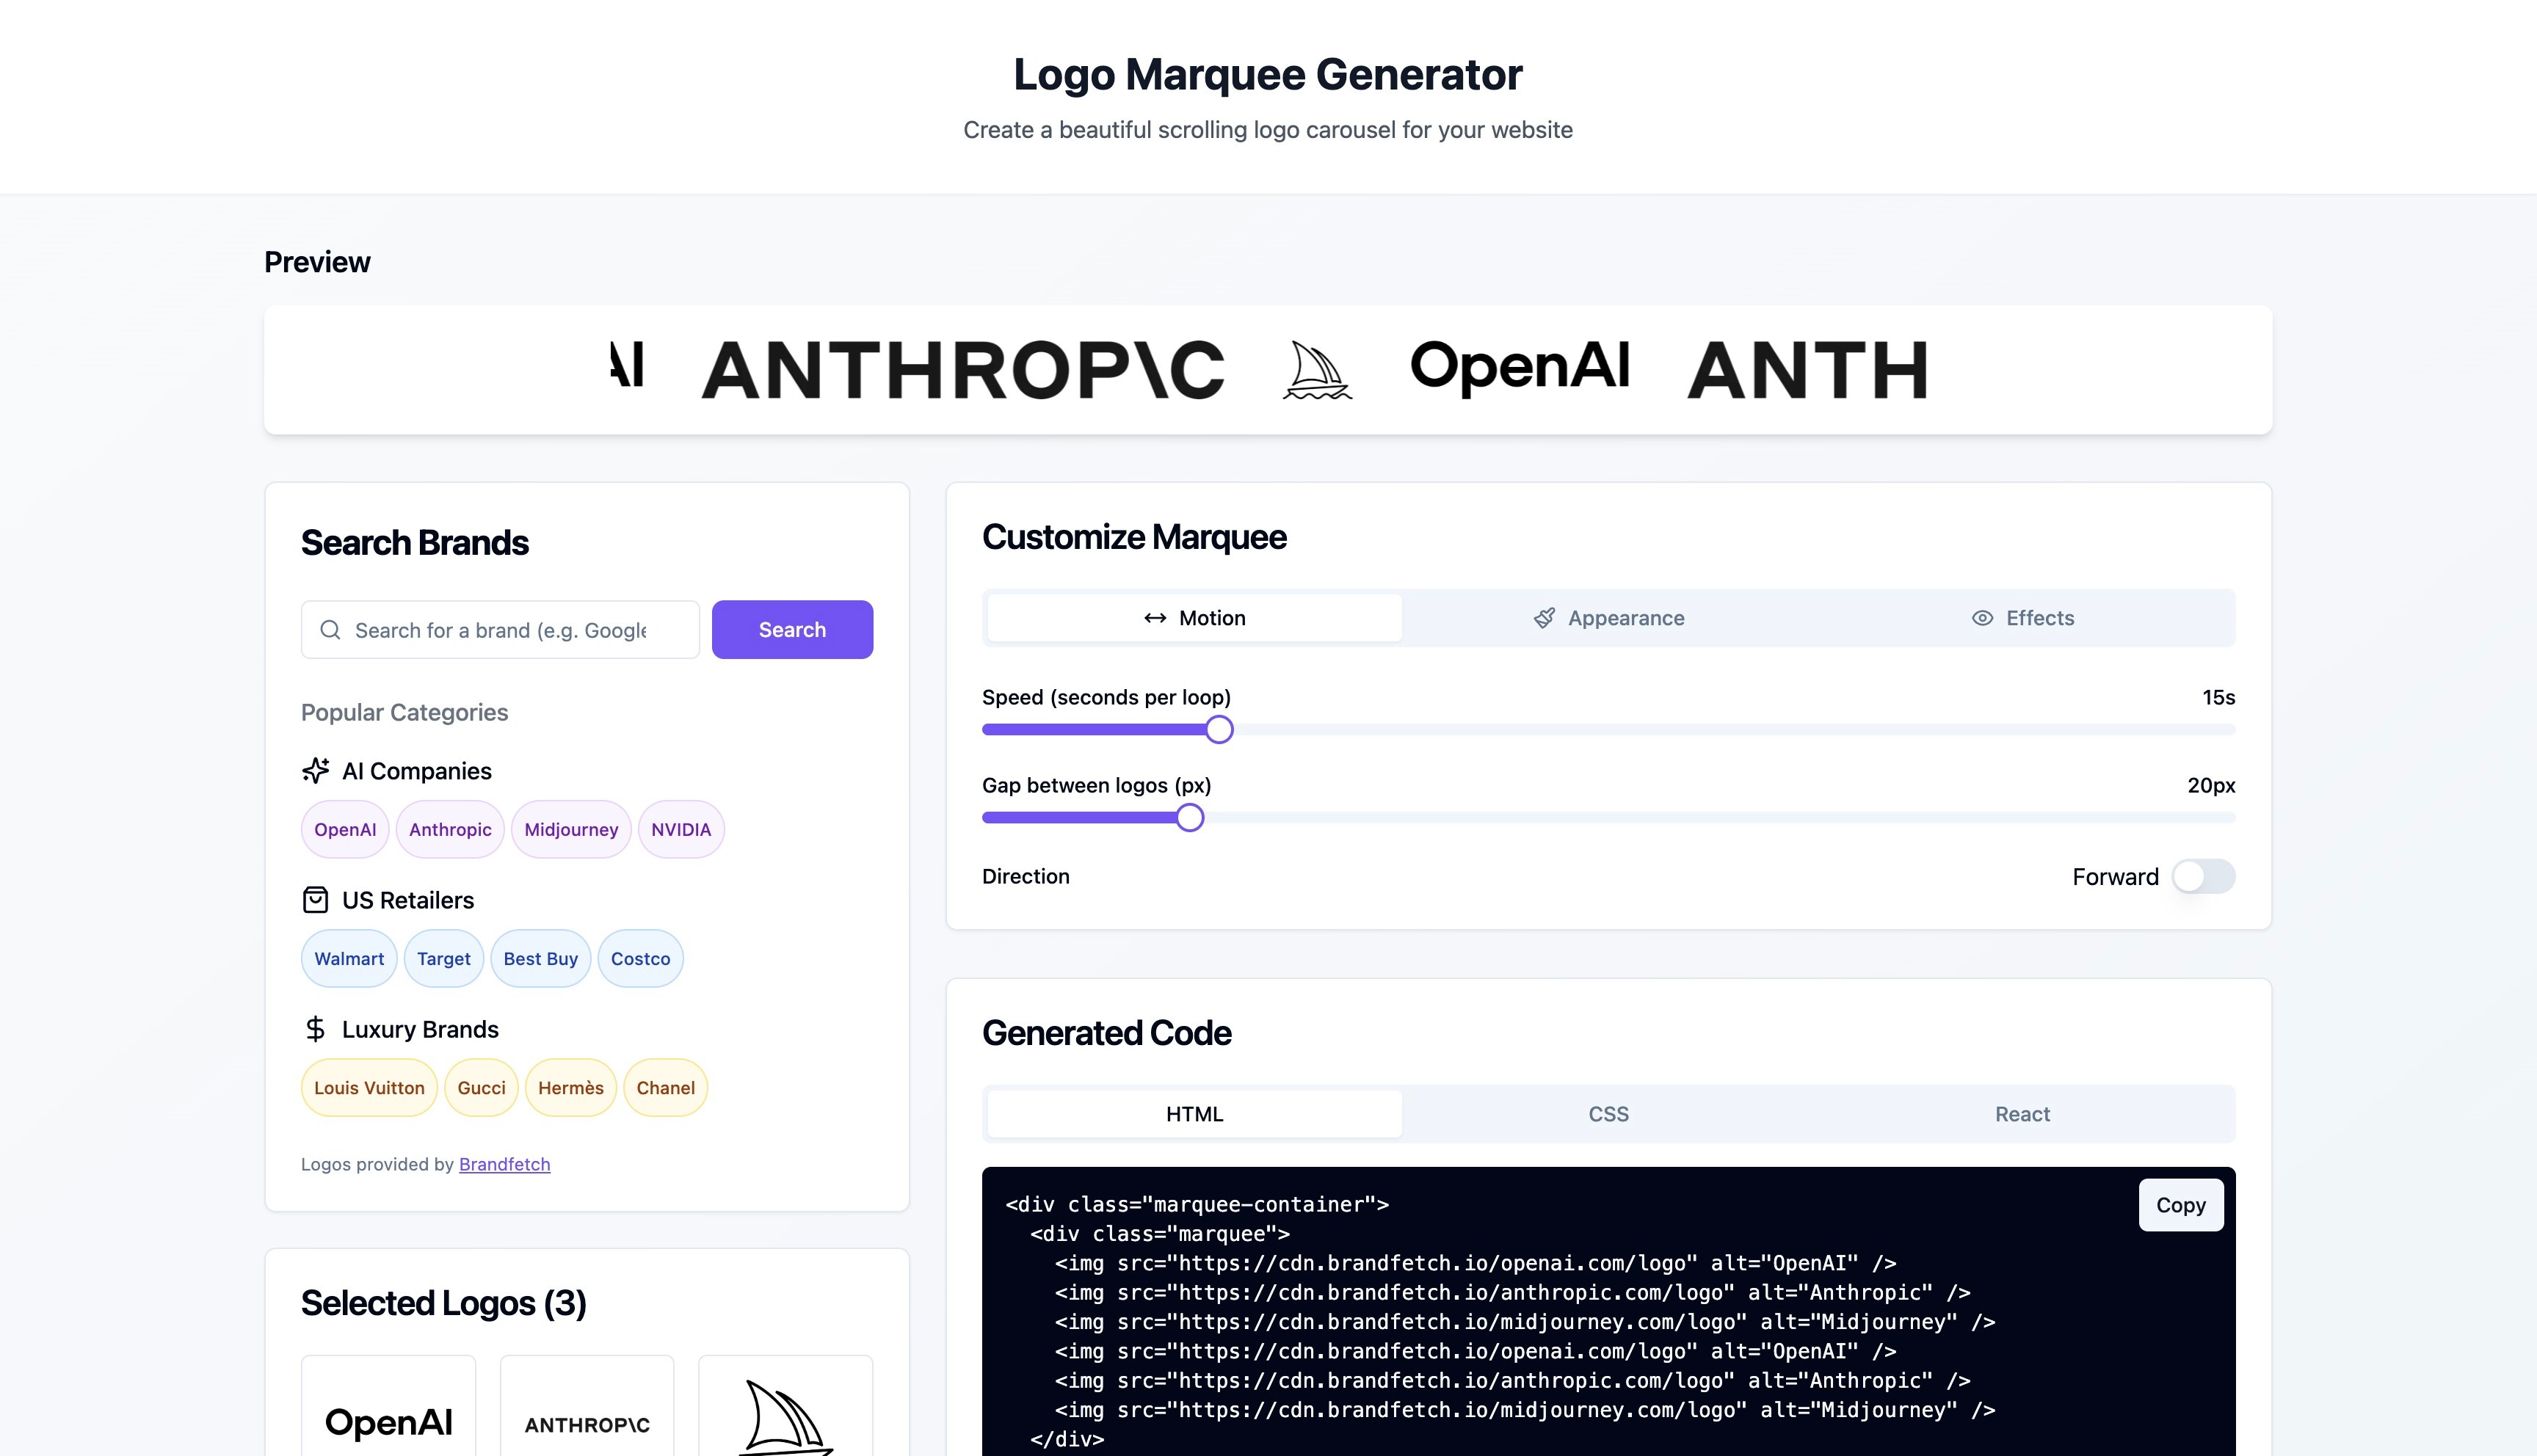Viewport: 2537px width, 1456px height.
Task: Open the Brandfetch link
Action: pyautogui.click(x=504, y=1164)
